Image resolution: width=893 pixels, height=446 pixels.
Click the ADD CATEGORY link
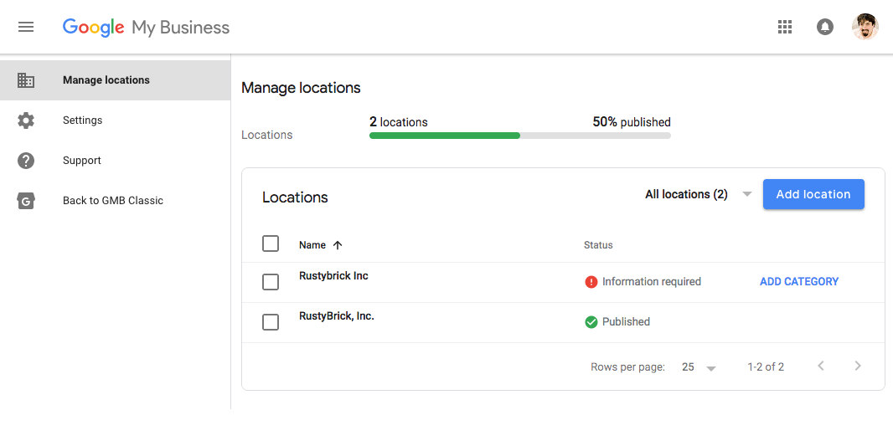[x=798, y=282]
